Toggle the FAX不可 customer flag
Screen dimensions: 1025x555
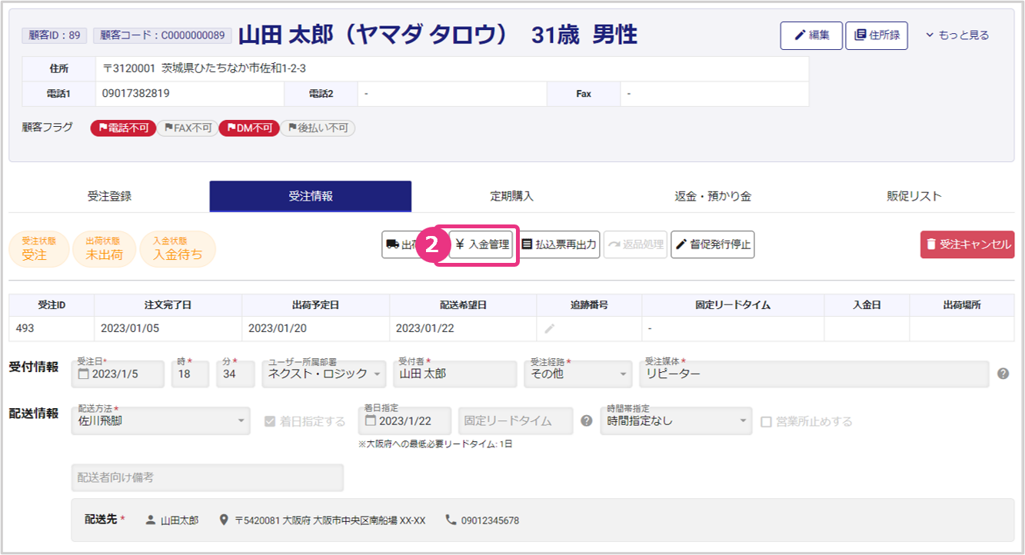pos(187,128)
